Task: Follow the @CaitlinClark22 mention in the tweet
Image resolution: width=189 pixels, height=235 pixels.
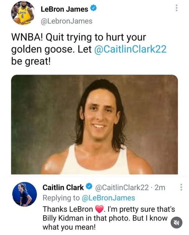Action: tap(130, 49)
